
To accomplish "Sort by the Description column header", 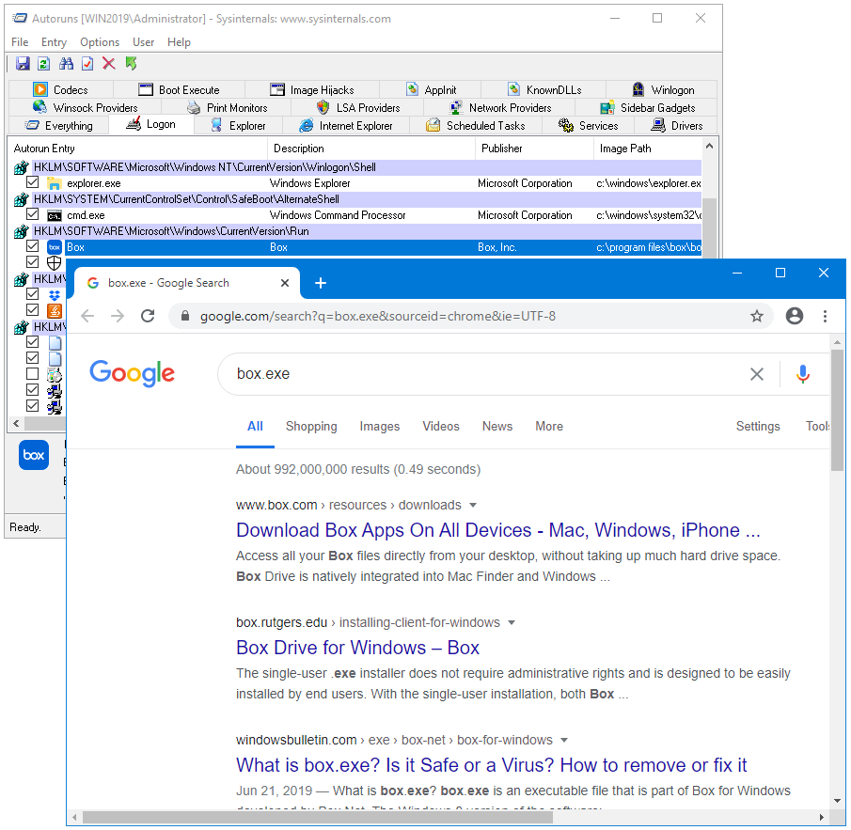I will pos(371,149).
